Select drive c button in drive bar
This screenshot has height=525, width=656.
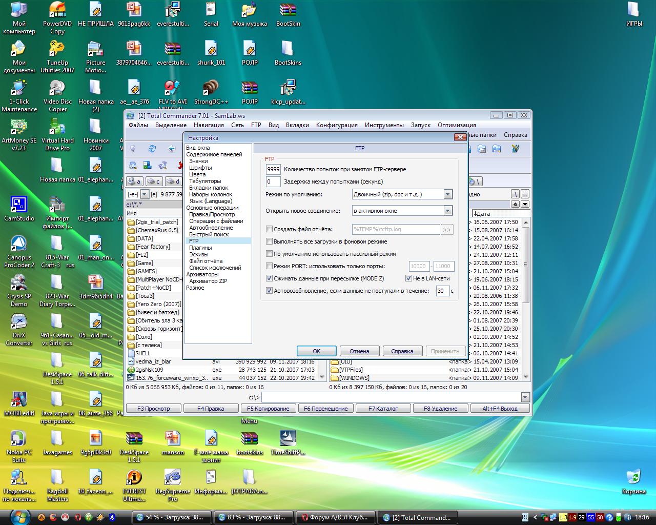point(154,181)
